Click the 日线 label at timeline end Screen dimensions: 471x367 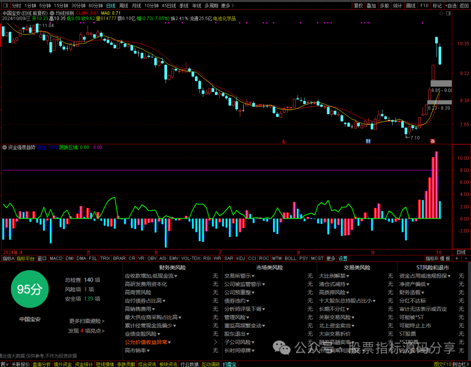click(x=461, y=252)
